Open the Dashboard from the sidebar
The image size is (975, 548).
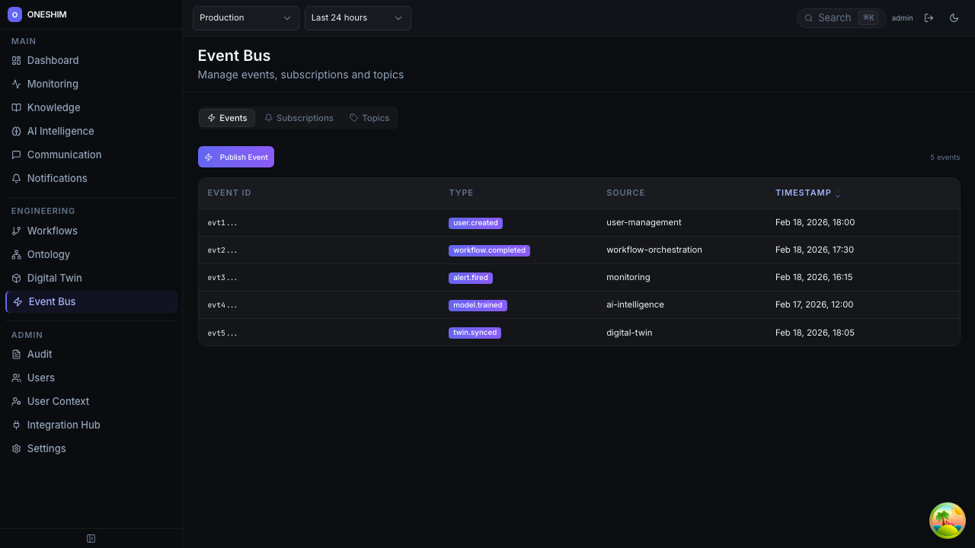(x=53, y=60)
